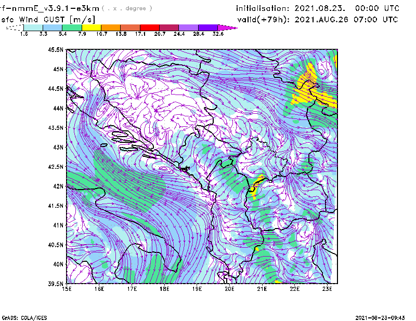Click the '45N' latitude label

[58, 69]
